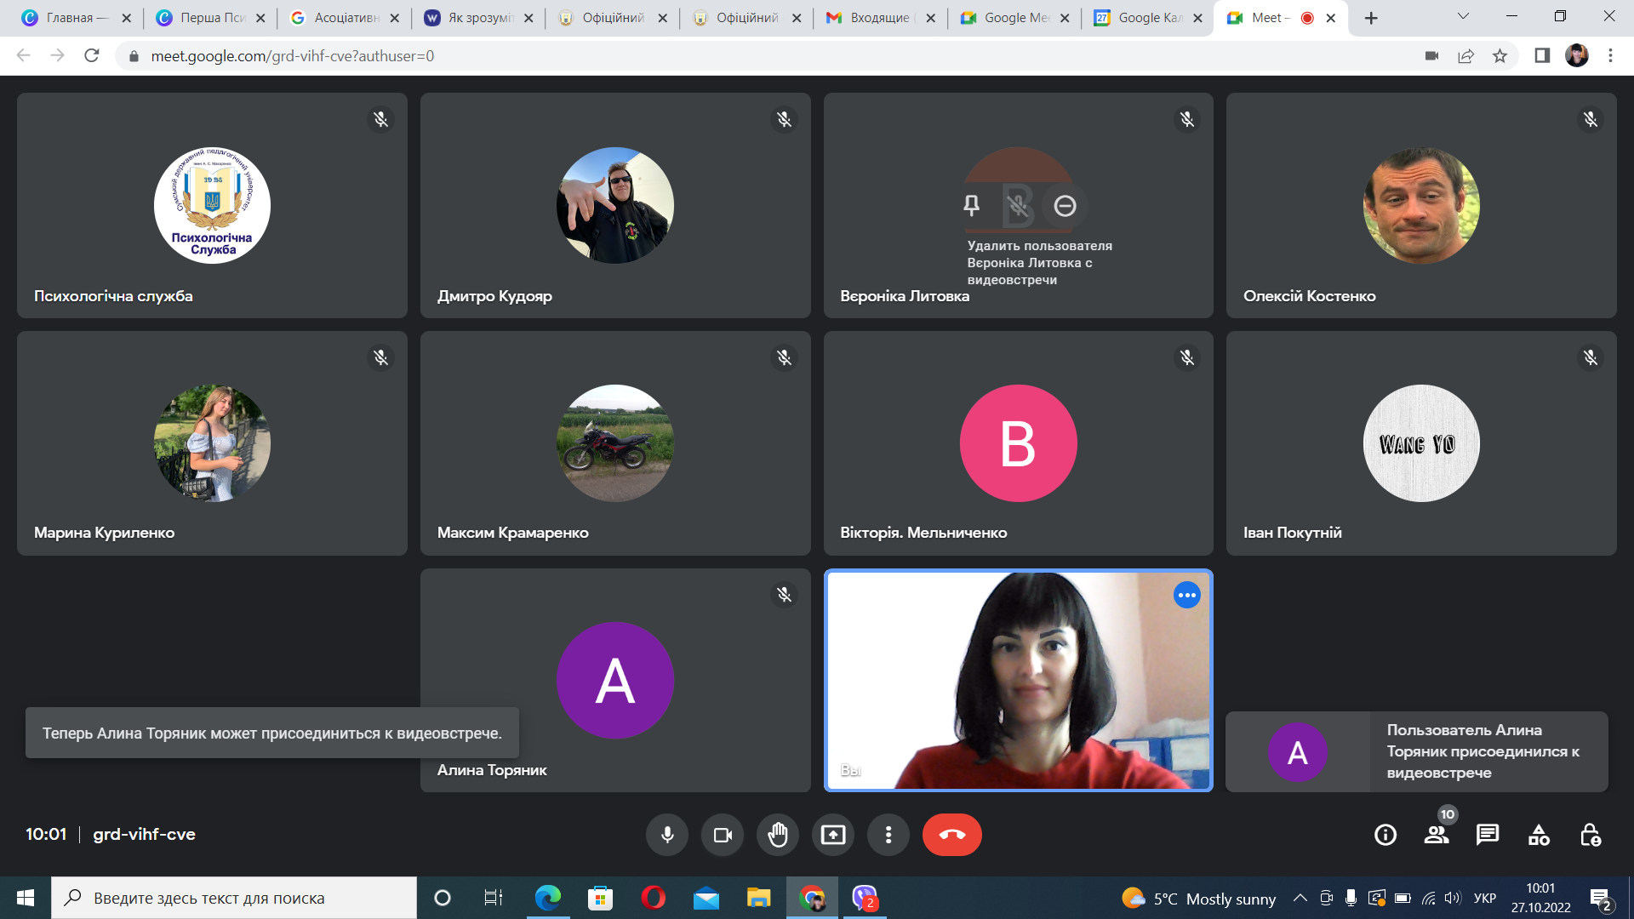Click the "Теперь Алина Торяник может присоединиться" toast
Screen dimensions: 1634x919
271,733
